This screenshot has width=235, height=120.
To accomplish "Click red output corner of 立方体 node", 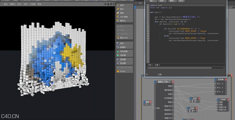I will [226, 80].
